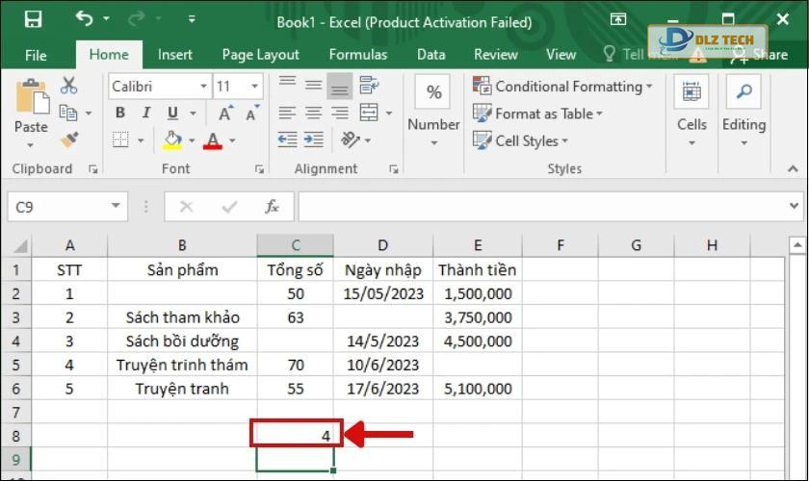
Task: Open Conditional Formatting menu
Action: tap(562, 86)
